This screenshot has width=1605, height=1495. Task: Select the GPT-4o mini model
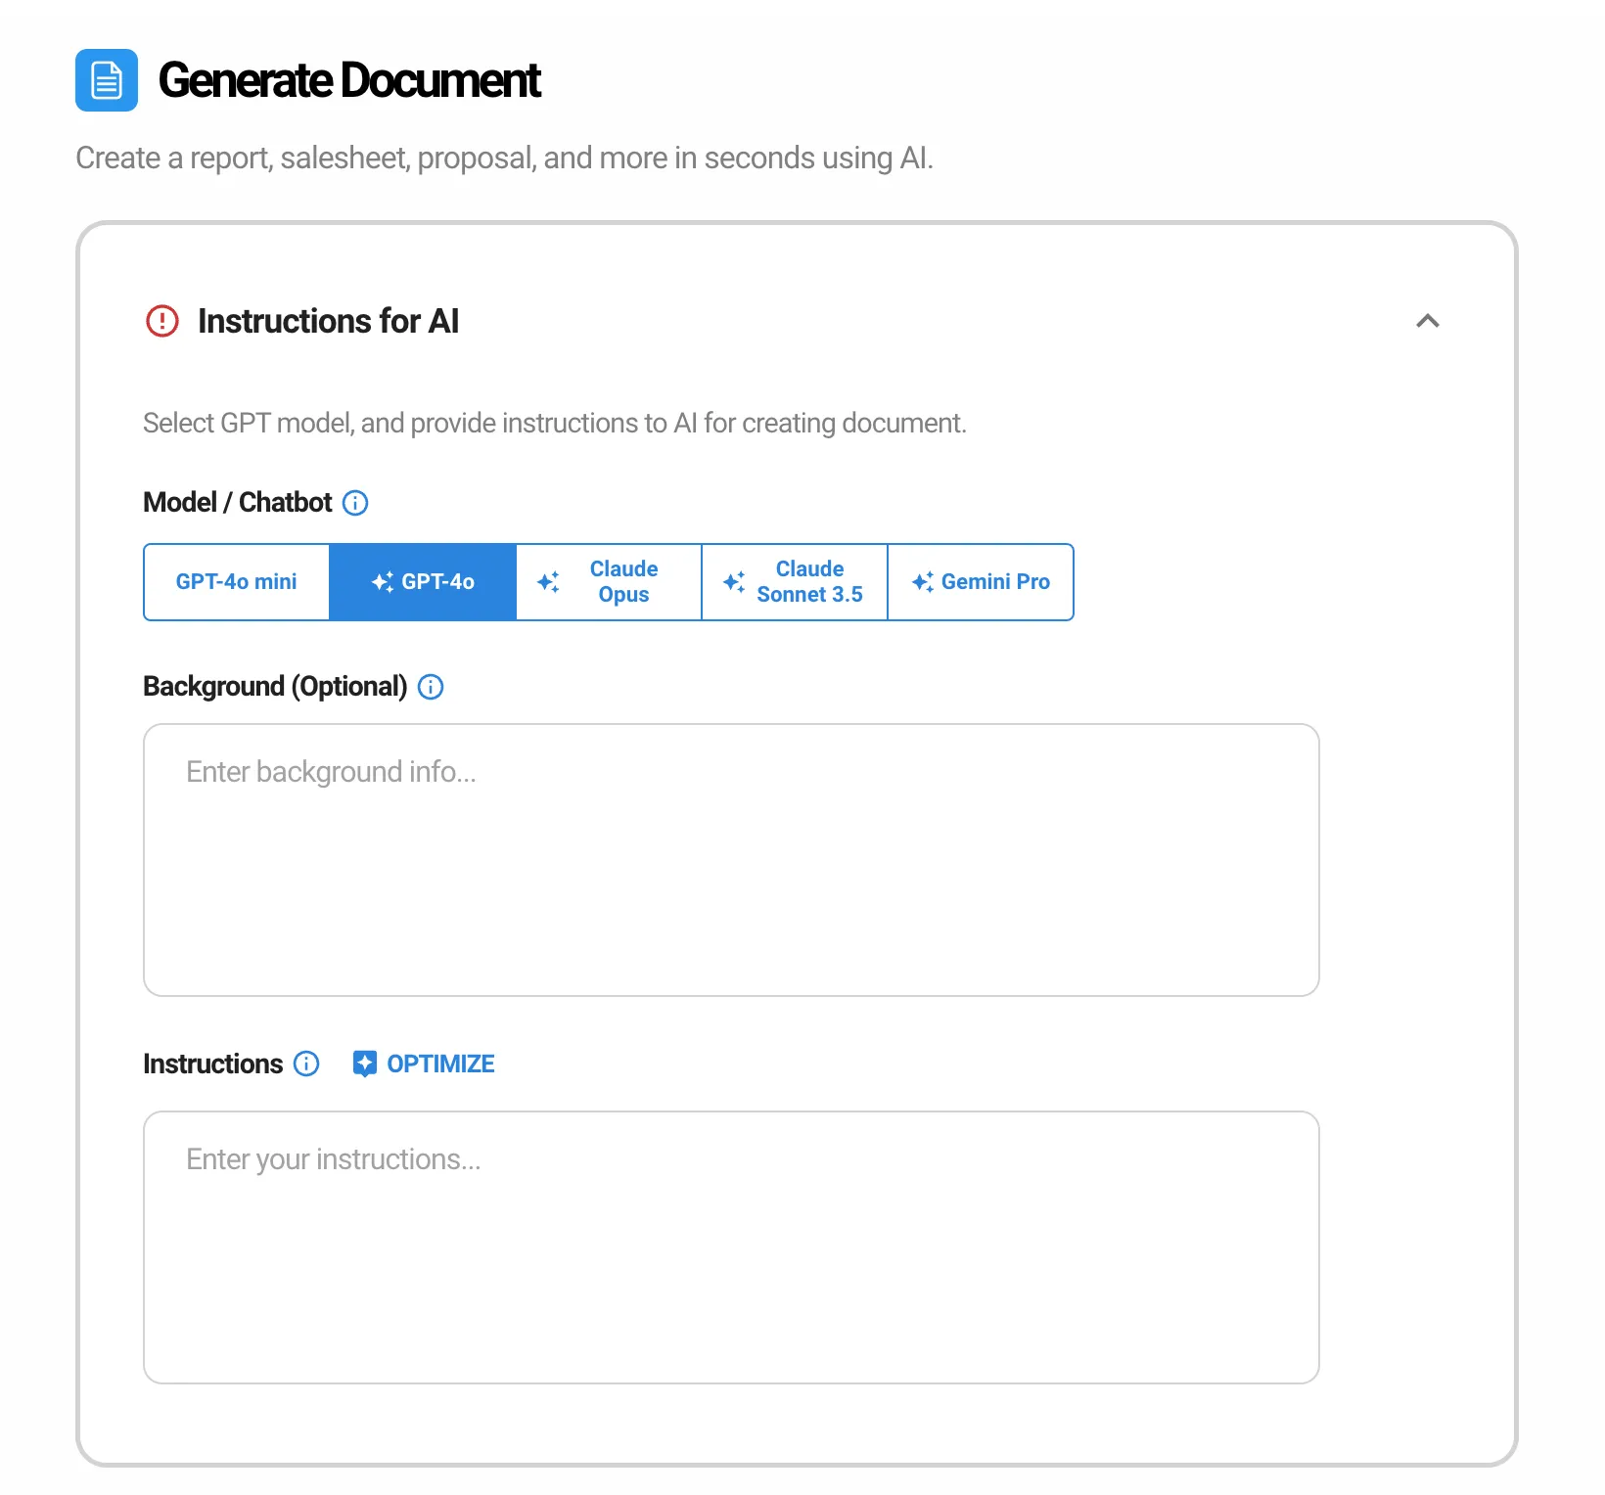[236, 581]
